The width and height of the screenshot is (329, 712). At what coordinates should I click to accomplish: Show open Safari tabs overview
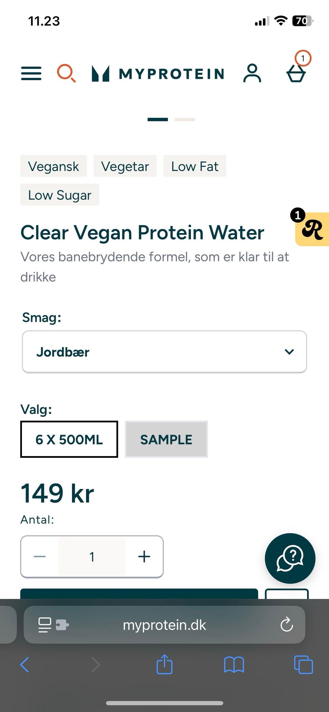tap(303, 665)
